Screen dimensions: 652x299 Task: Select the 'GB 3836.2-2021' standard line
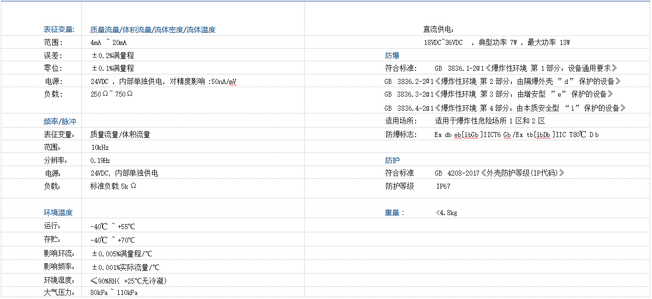pyautogui.click(x=503, y=82)
